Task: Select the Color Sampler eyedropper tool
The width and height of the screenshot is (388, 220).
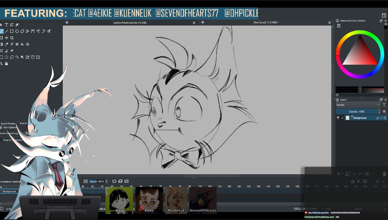Action: click(x=7, y=44)
